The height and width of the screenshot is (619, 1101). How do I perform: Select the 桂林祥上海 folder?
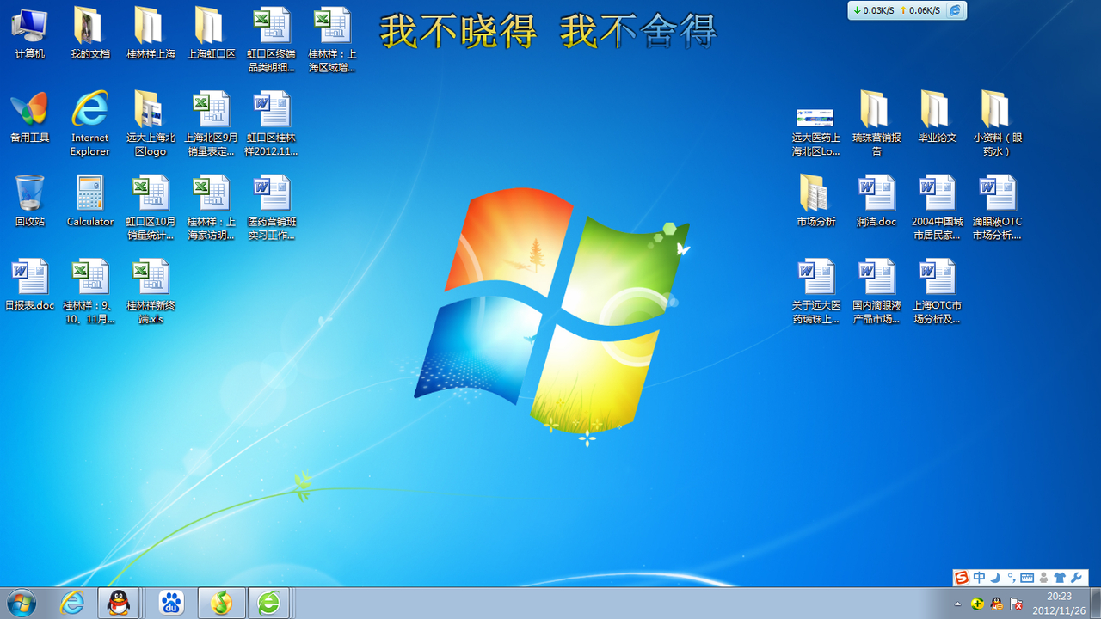[x=151, y=34]
